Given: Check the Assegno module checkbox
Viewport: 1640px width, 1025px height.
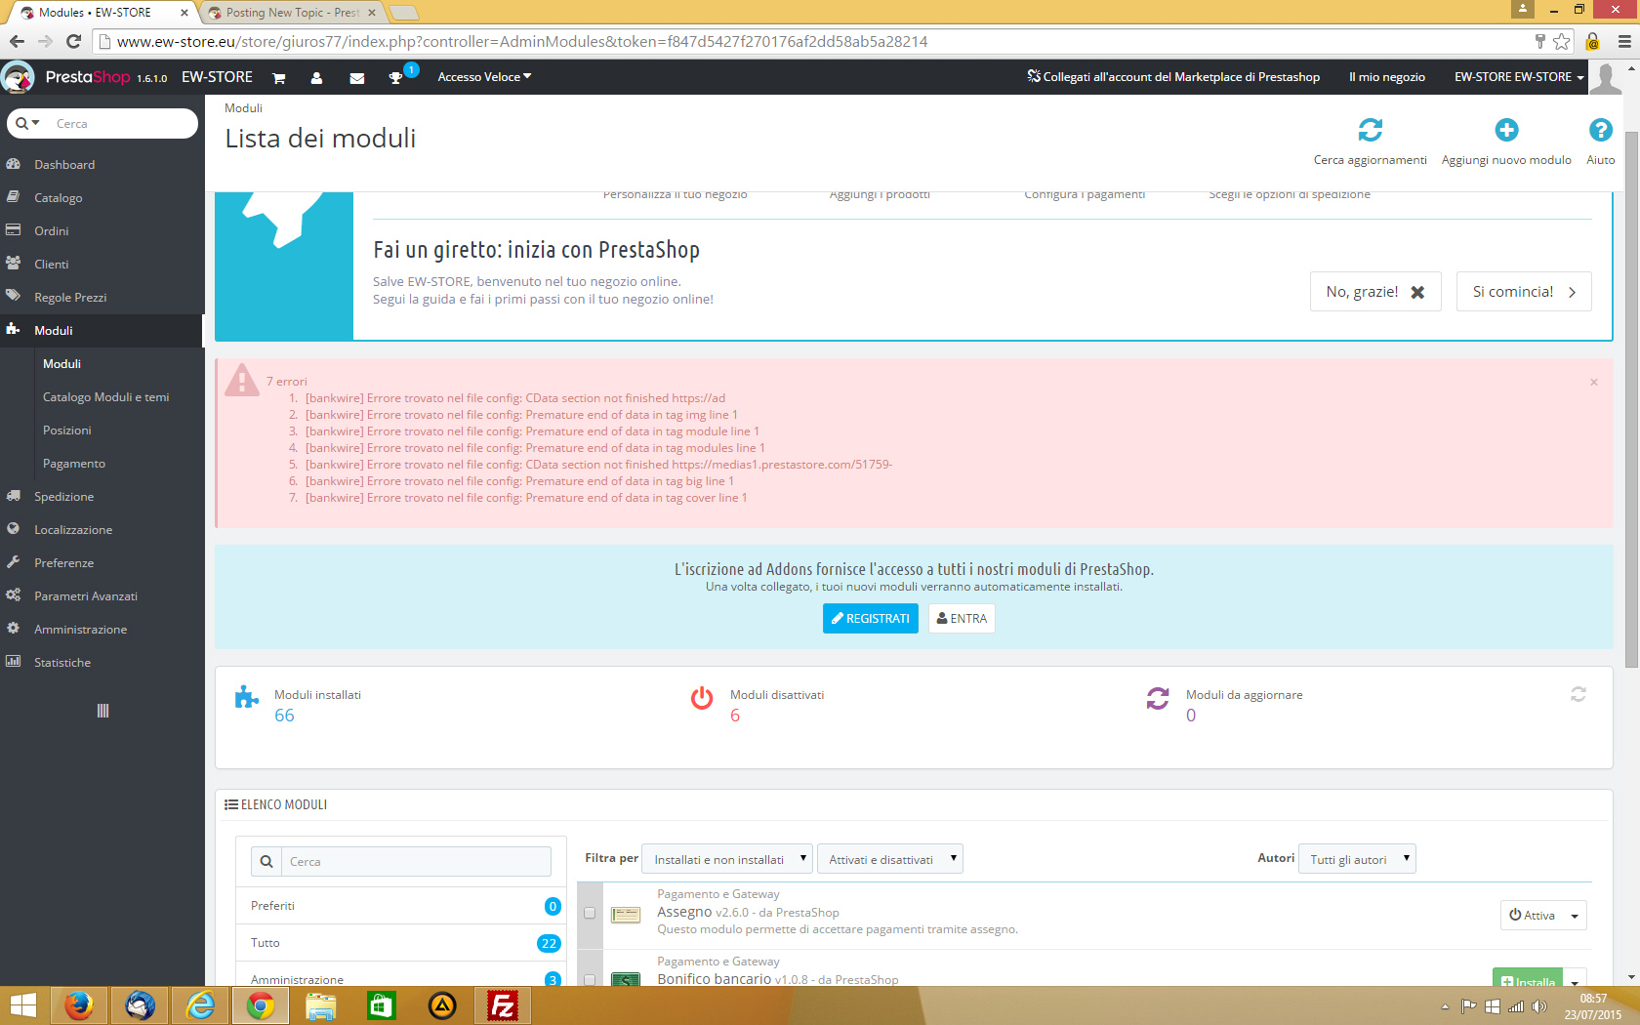Looking at the screenshot, I should click(x=590, y=914).
